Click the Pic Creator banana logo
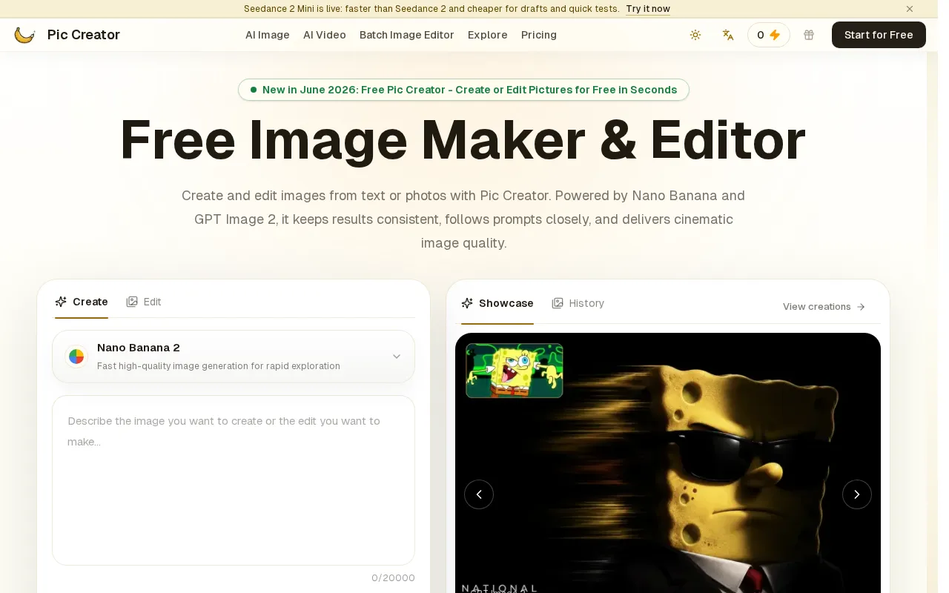Image resolution: width=949 pixels, height=593 pixels. (24, 35)
